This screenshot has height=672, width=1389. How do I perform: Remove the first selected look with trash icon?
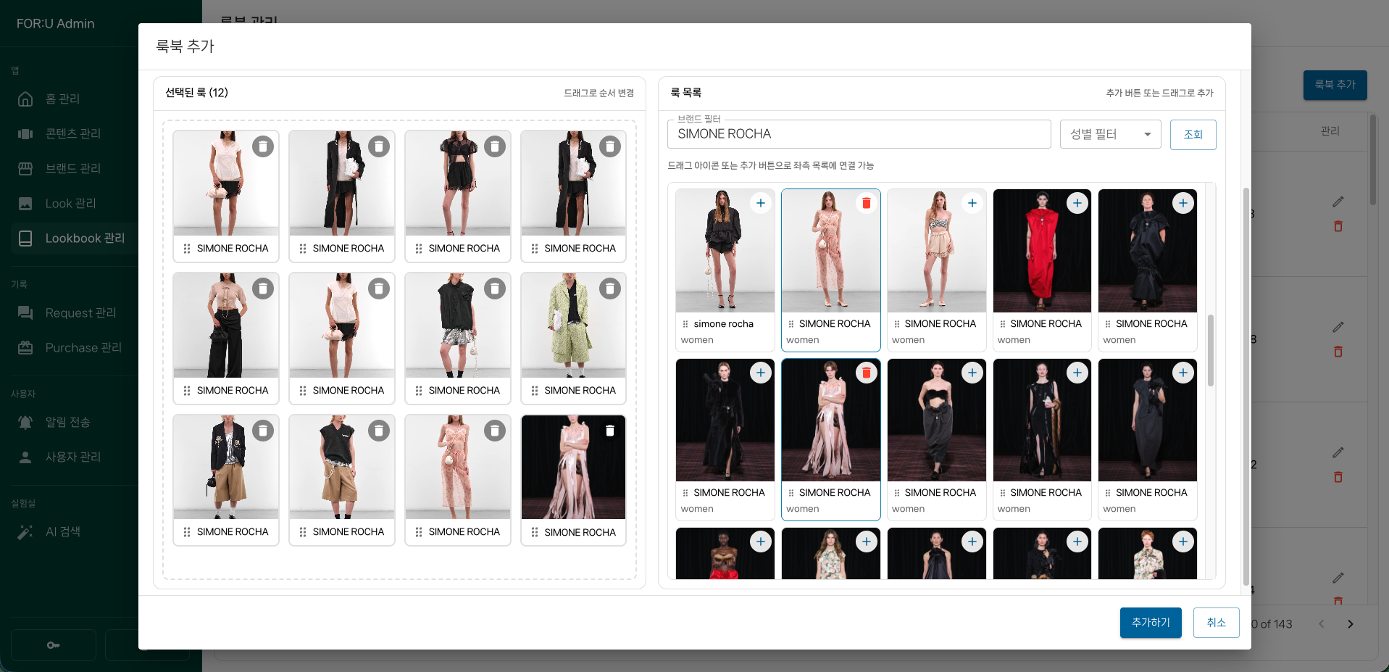pos(263,146)
